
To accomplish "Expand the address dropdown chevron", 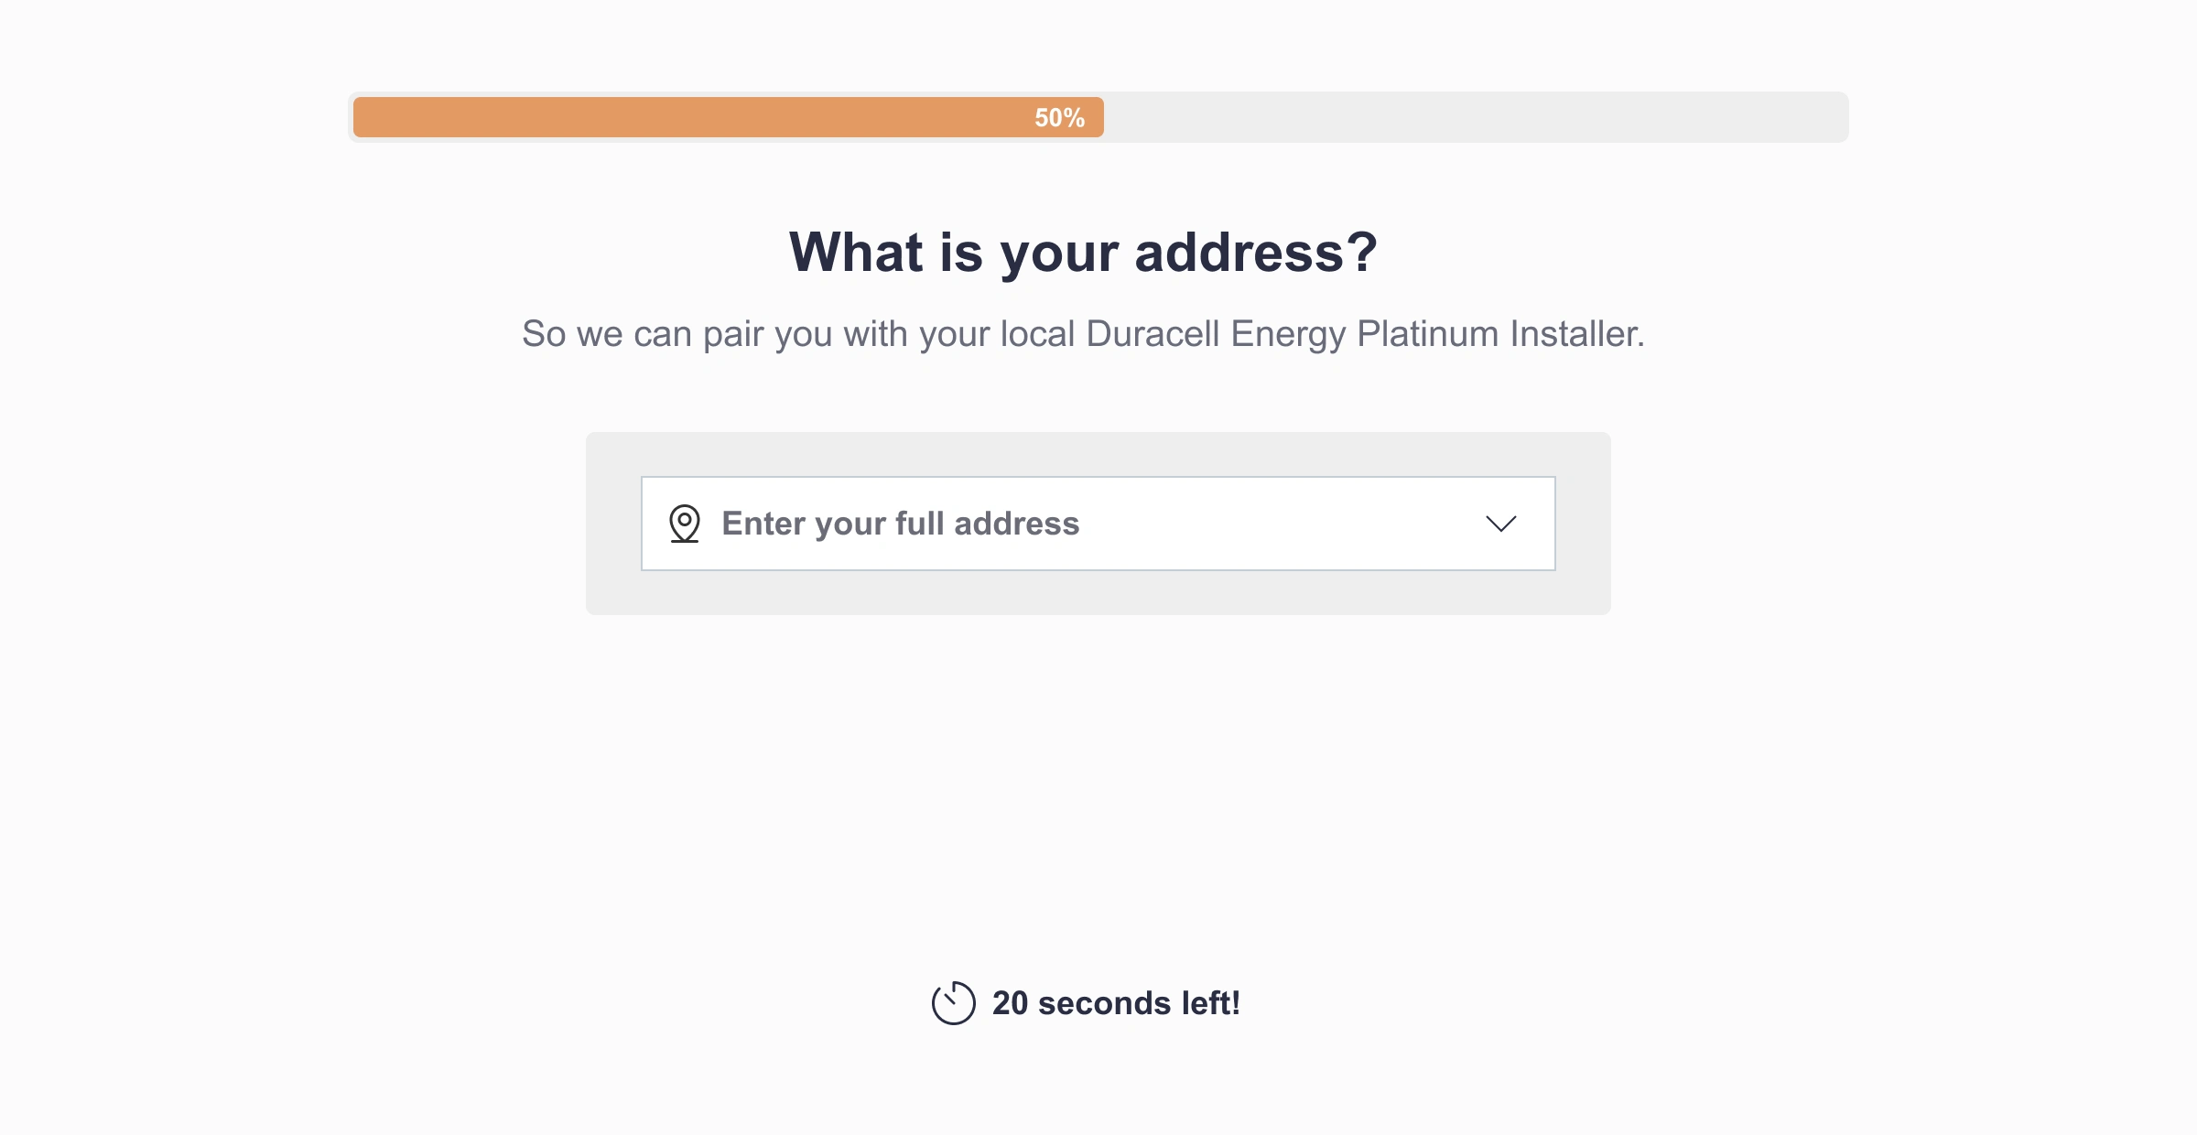I will point(1500,524).
